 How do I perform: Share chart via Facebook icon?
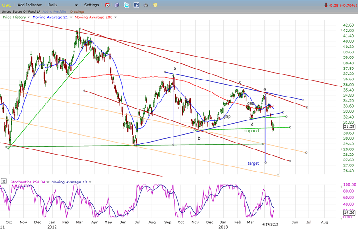(x=136, y=5)
